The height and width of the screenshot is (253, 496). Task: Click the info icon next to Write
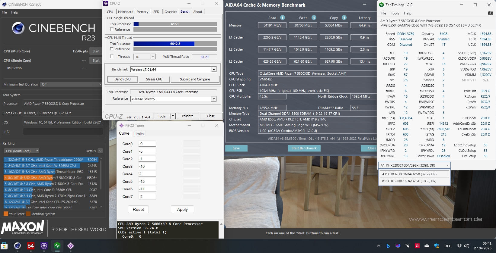(x=314, y=17)
